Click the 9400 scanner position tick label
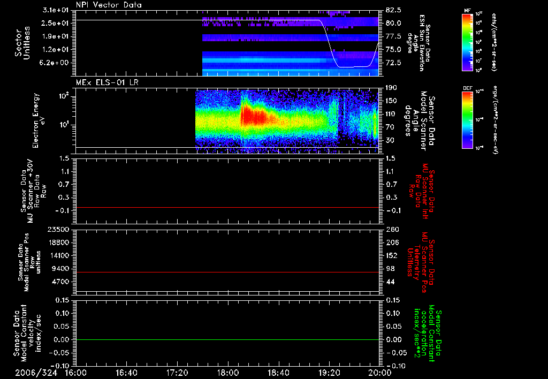Viewport: 548px width, 379px height. pos(61,269)
